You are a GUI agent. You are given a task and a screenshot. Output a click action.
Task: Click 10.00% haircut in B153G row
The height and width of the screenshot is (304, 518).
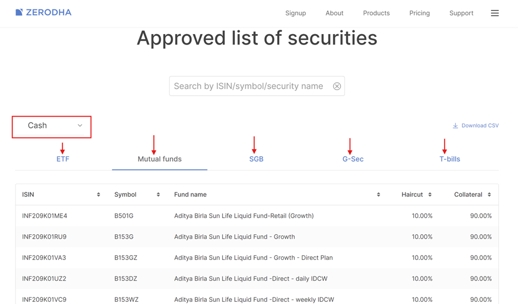point(422,237)
